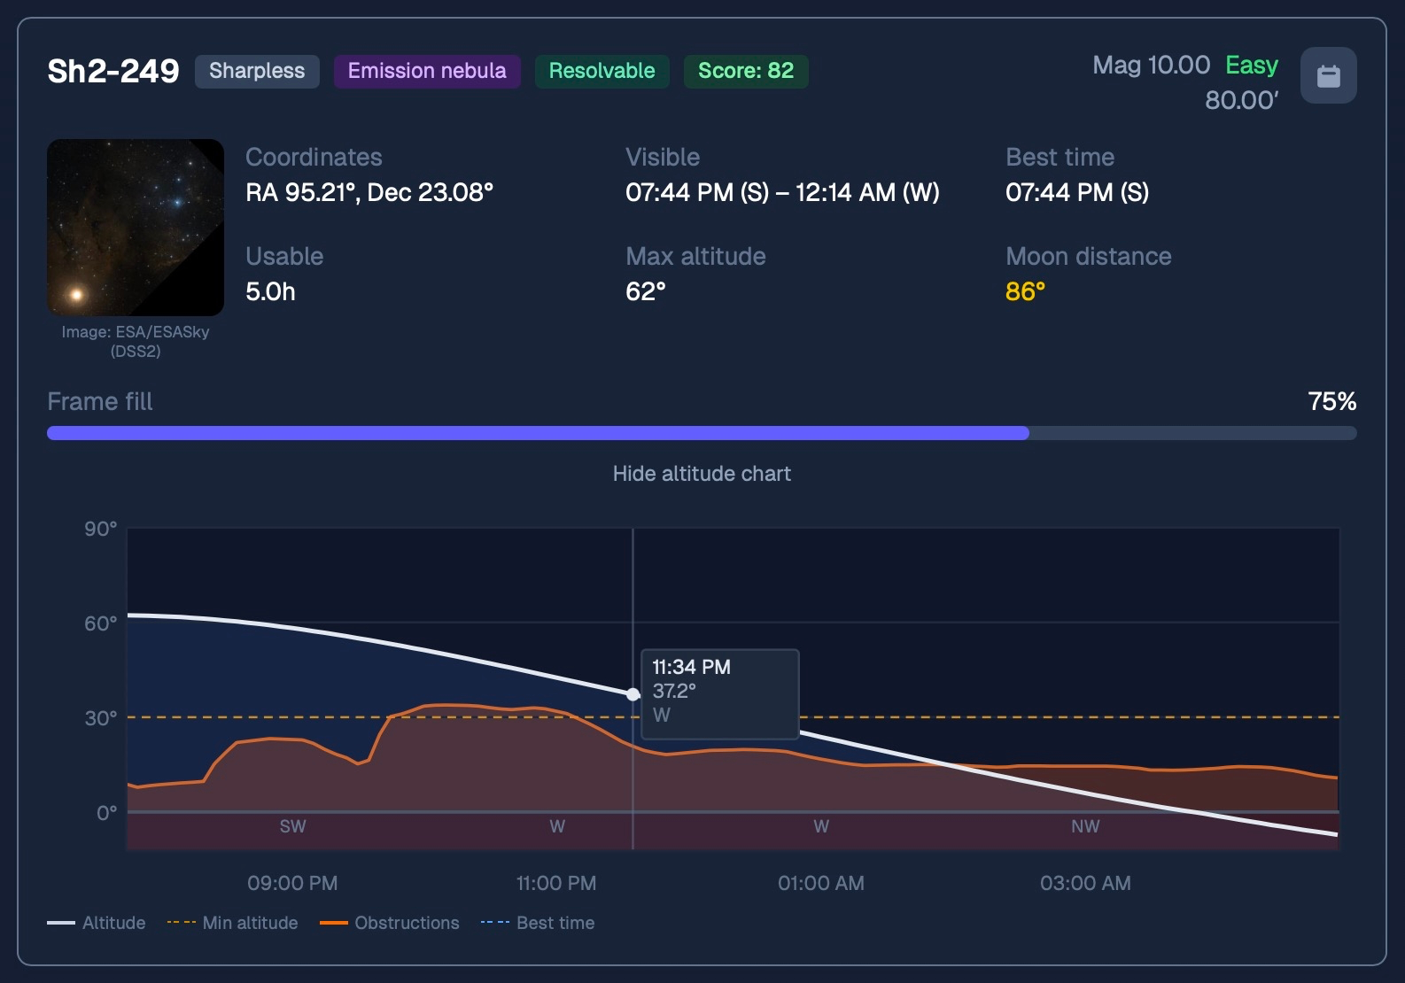The image size is (1405, 983).
Task: Collapse chart via Hide altitude chart
Action: pos(702,474)
